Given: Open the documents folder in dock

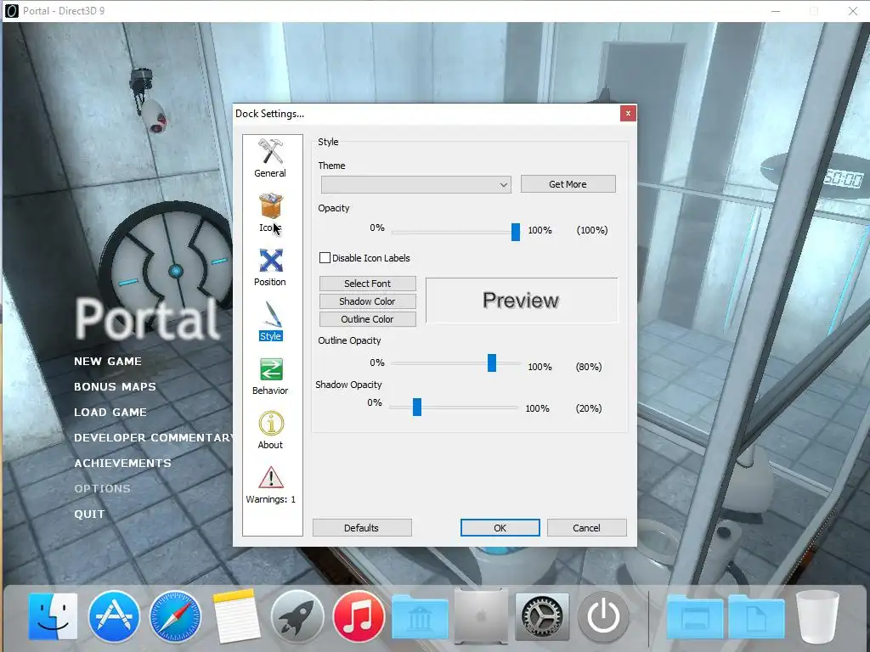Looking at the screenshot, I should point(756,616).
